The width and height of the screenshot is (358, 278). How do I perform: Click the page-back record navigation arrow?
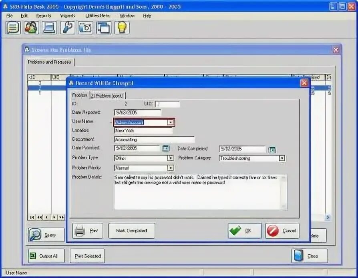(40, 217)
